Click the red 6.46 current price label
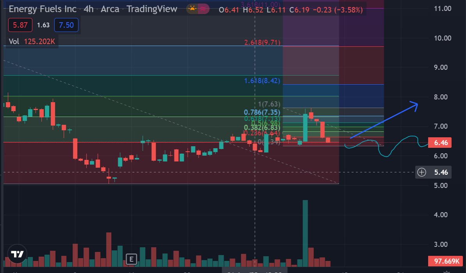 pos(440,143)
